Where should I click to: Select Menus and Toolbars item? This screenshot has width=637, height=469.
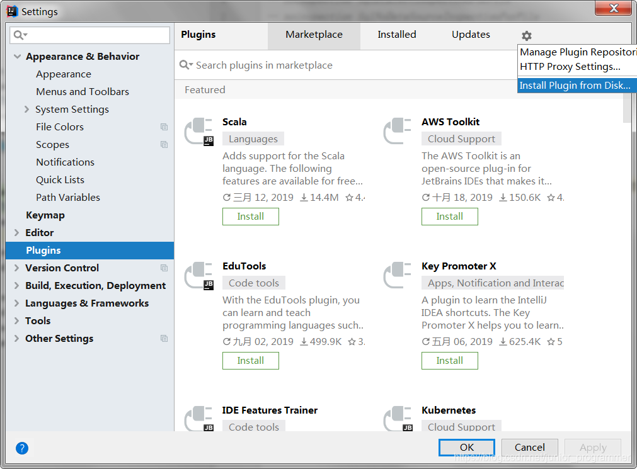point(83,92)
